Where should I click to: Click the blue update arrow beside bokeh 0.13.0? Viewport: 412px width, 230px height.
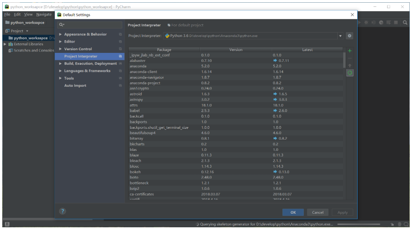point(275,172)
